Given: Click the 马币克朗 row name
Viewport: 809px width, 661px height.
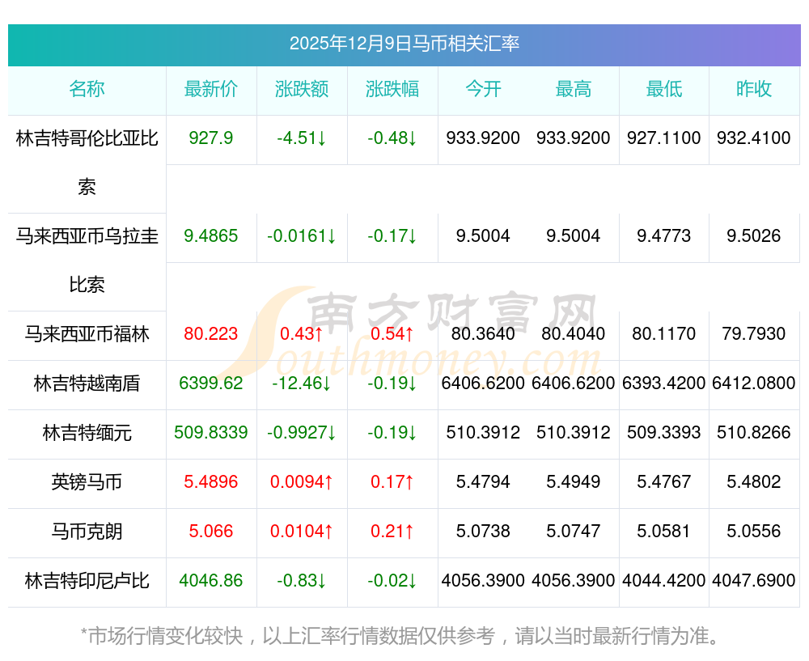Looking at the screenshot, I should point(87,532).
